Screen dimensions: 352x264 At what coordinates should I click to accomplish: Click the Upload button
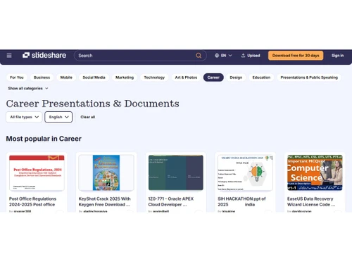click(x=251, y=56)
